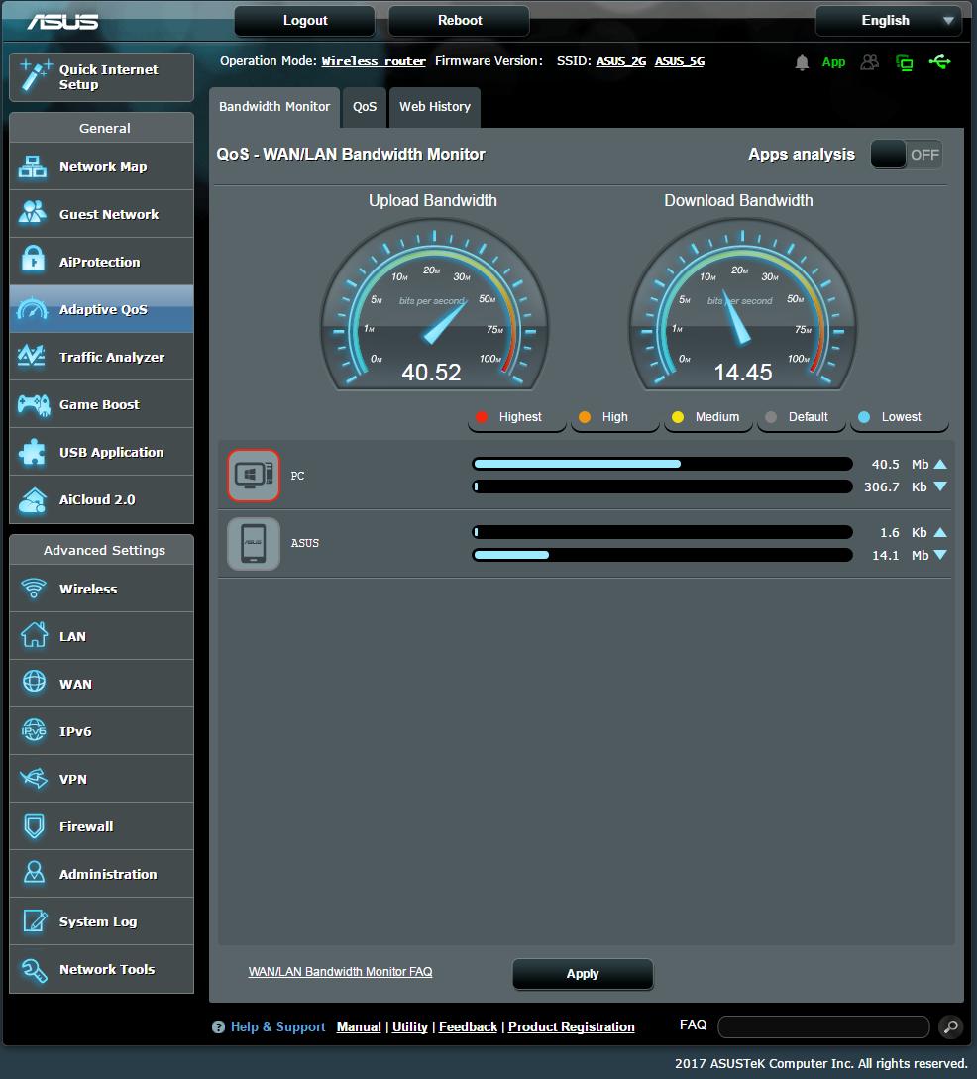
Task: Click the IPv6 sidebar icon
Action: (x=34, y=730)
